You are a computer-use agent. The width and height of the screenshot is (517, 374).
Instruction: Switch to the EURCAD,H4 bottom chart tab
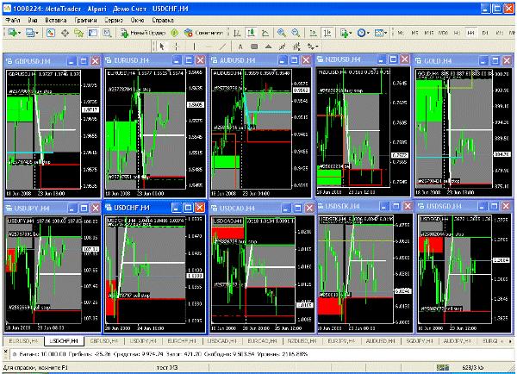263,341
